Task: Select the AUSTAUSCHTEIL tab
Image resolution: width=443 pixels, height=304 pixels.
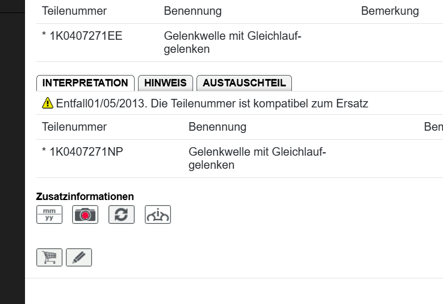Action: point(244,83)
